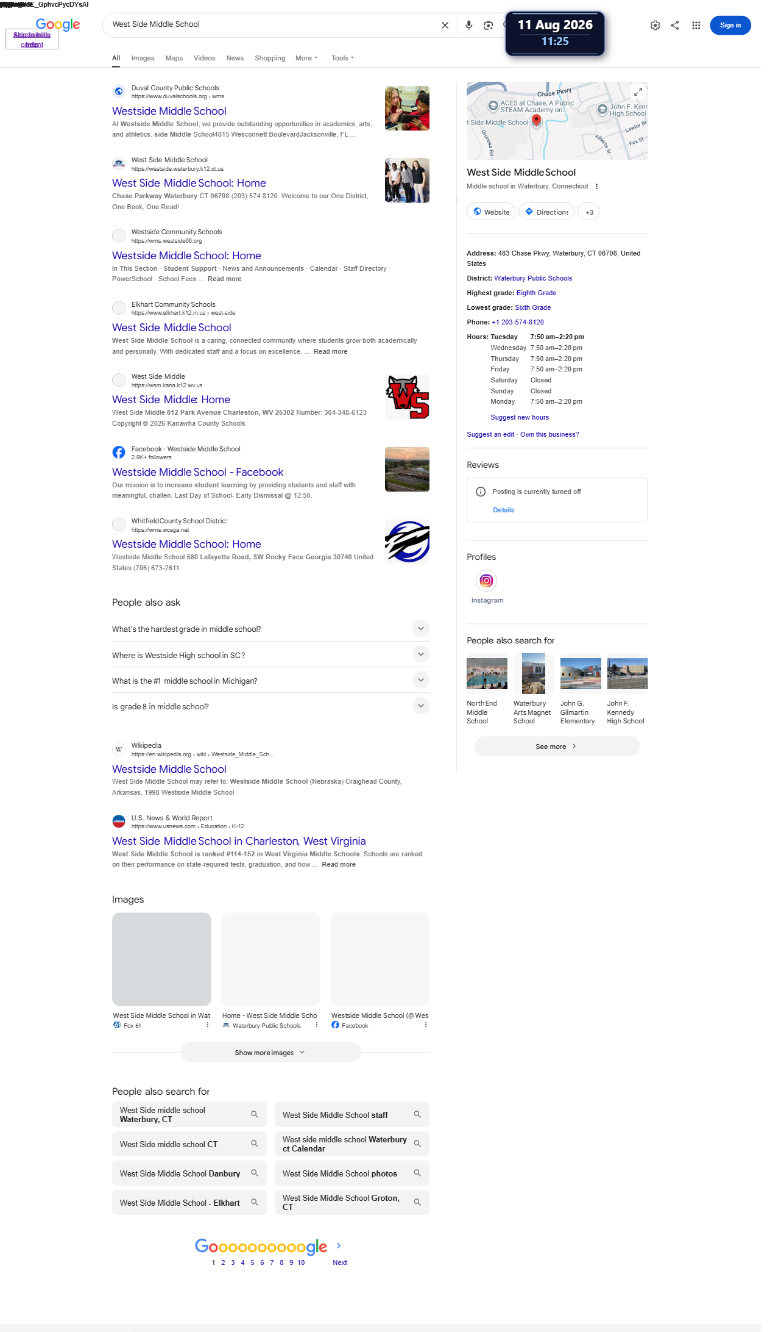Click Own this business? link
Image resolution: width=770 pixels, height=1332 pixels.
549,434
